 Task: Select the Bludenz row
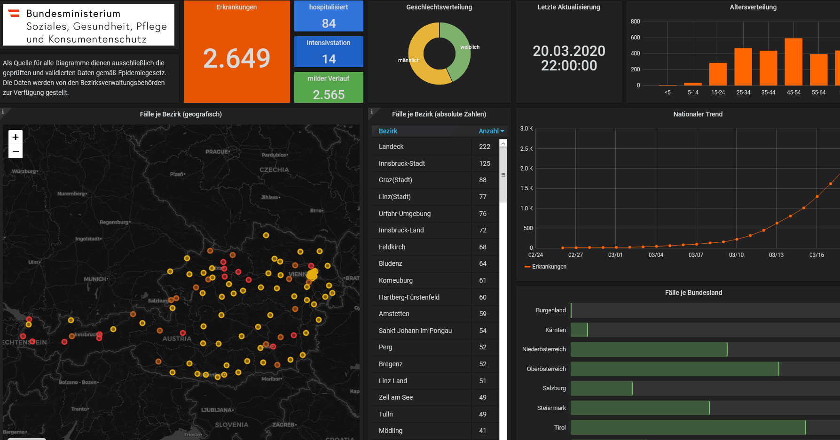point(435,263)
